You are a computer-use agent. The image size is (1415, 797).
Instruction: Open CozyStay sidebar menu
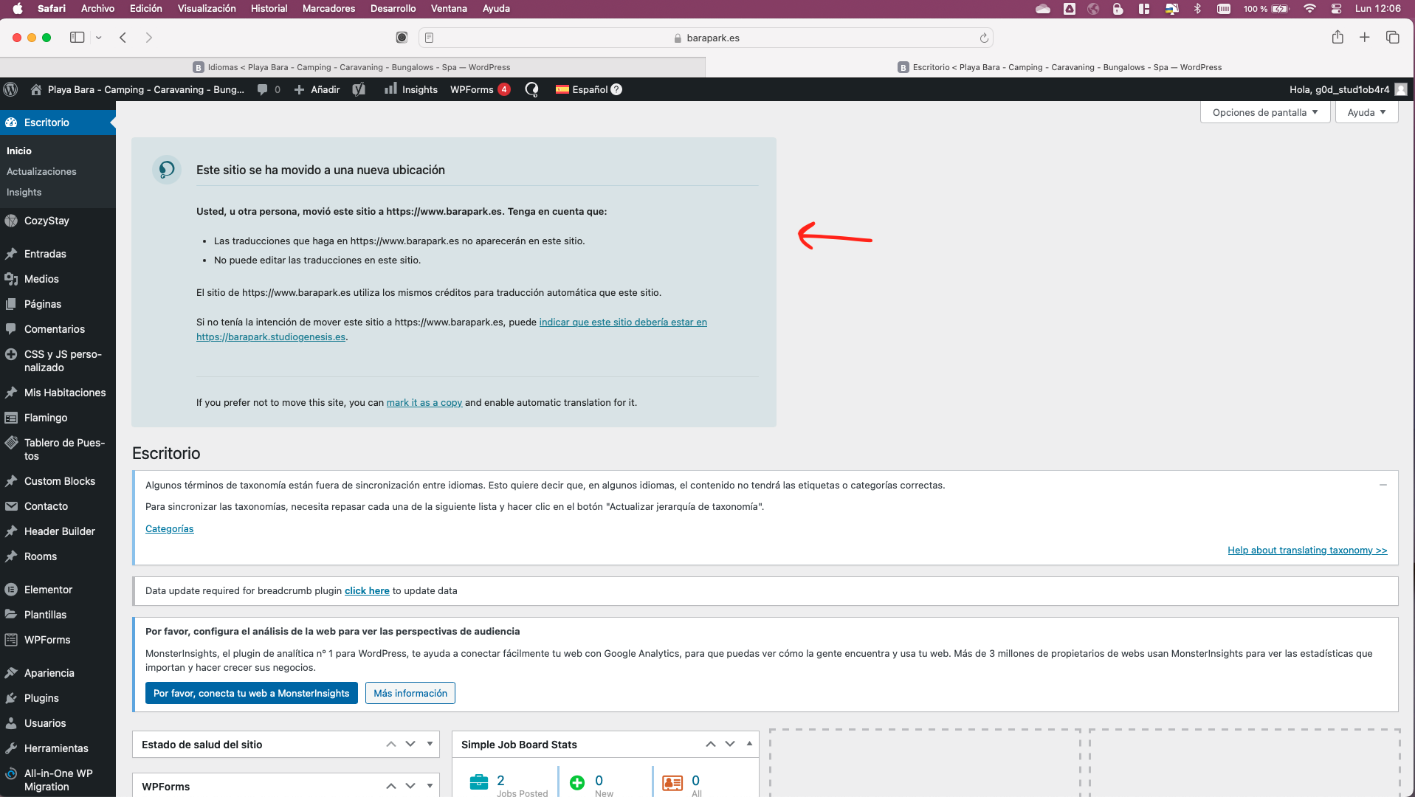tap(58, 221)
